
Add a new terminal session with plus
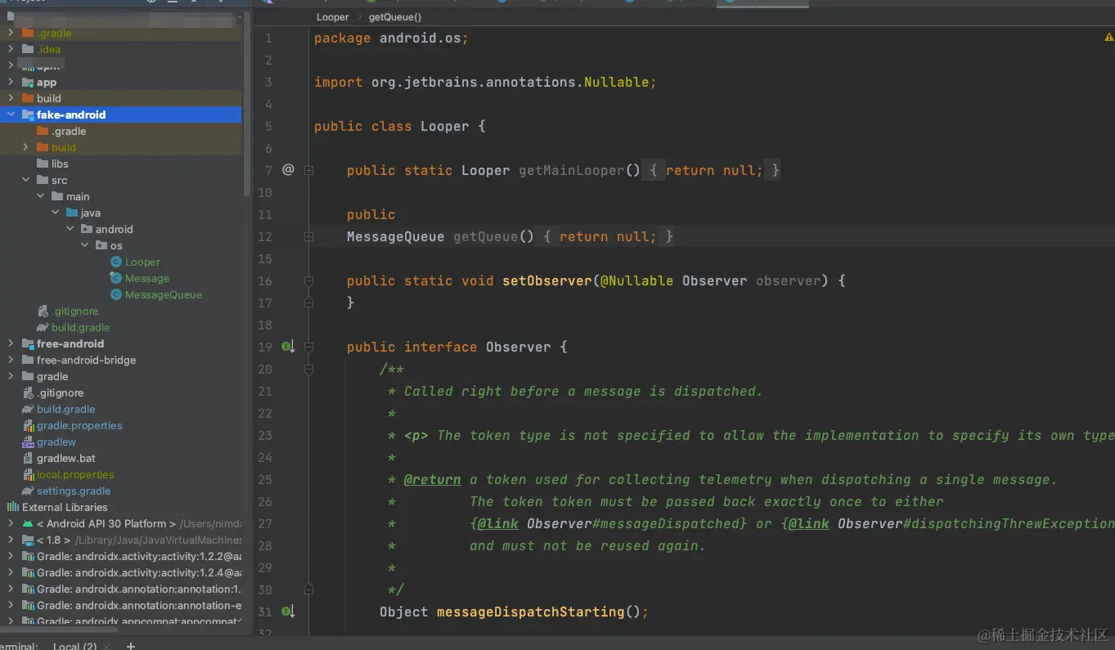pyautogui.click(x=130, y=646)
